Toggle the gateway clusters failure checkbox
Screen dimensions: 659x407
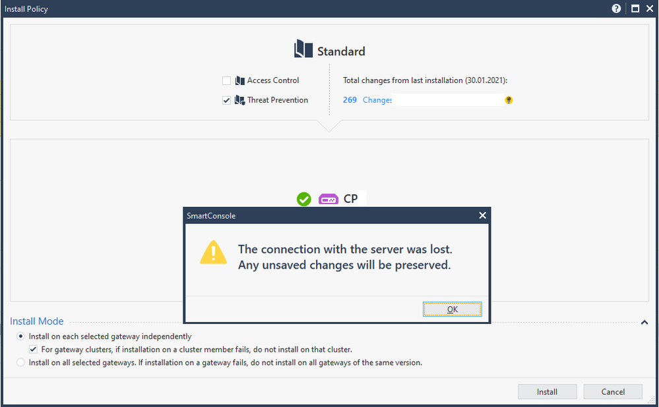point(33,349)
